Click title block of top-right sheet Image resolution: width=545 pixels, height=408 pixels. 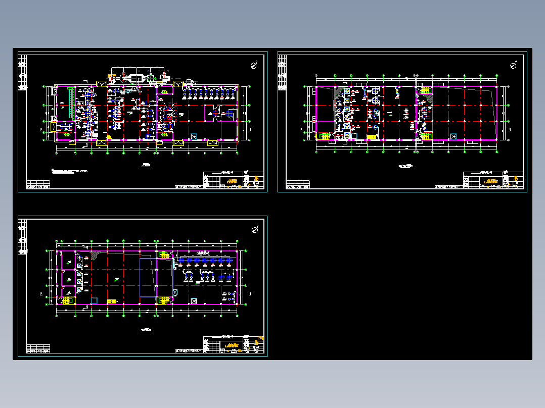[x=493, y=180]
